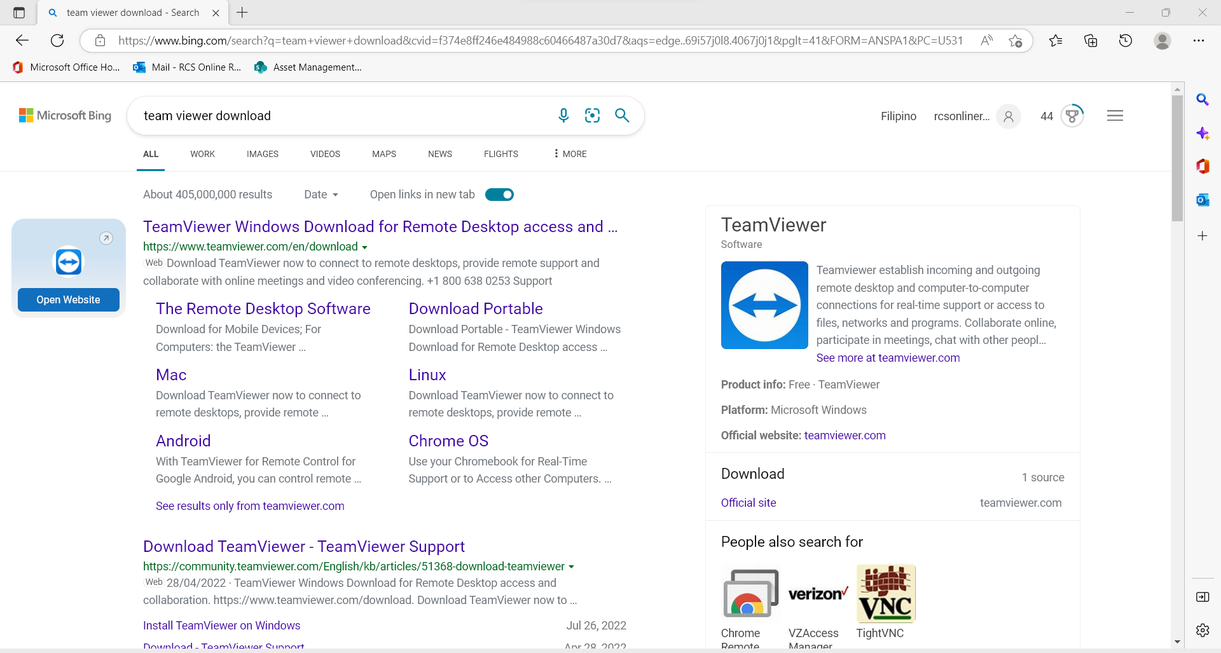Click the Bing account person icon
Image resolution: width=1221 pixels, height=653 pixels.
[x=1009, y=116]
